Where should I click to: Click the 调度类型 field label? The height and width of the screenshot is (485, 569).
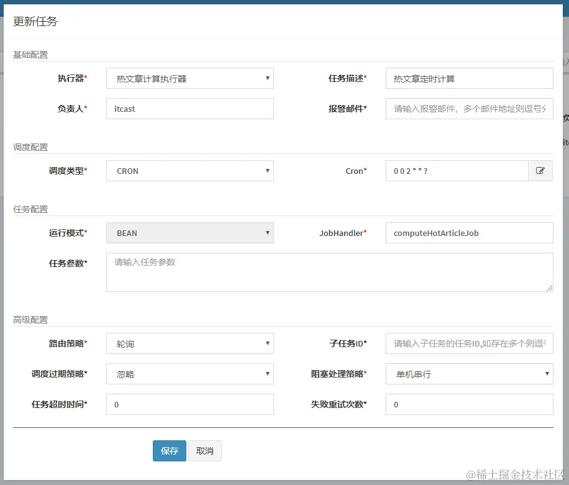(x=68, y=171)
